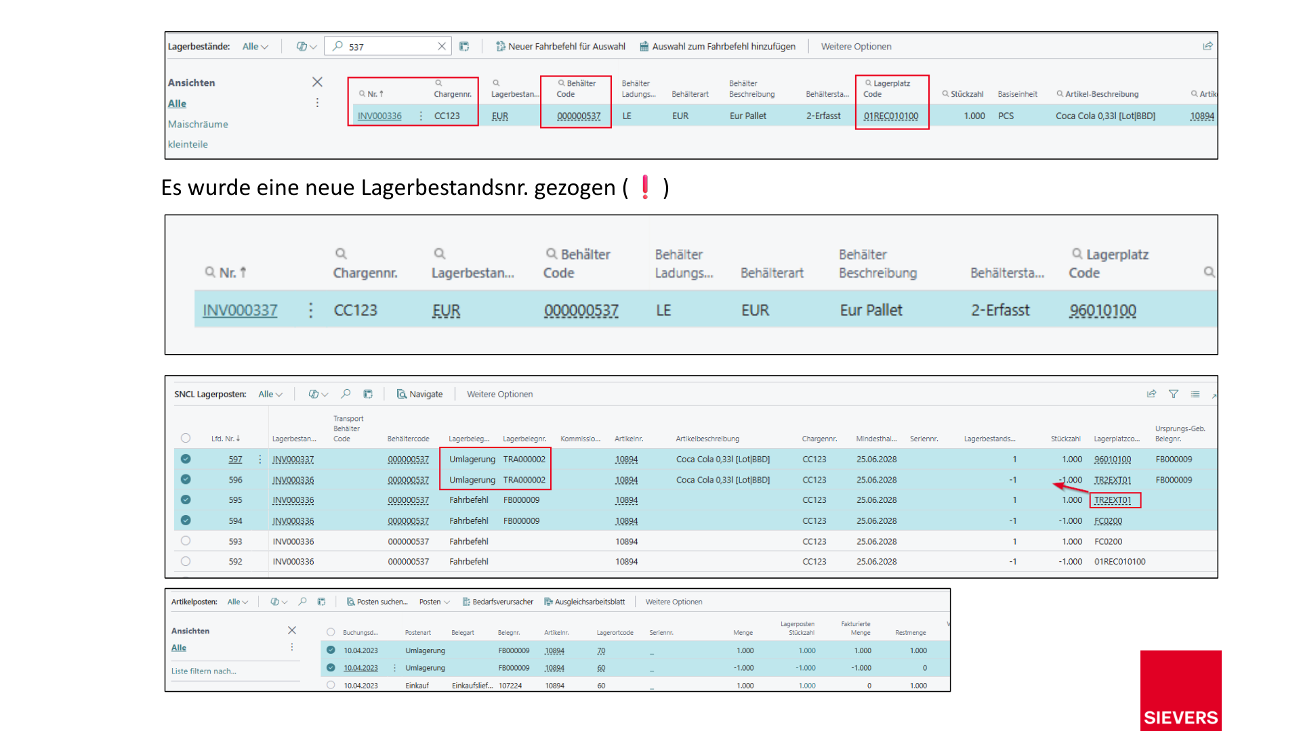Click Lagerplatz code 01REC010100 in Lagerbestände row
Image resolution: width=1301 pixels, height=731 pixels.
click(x=890, y=116)
